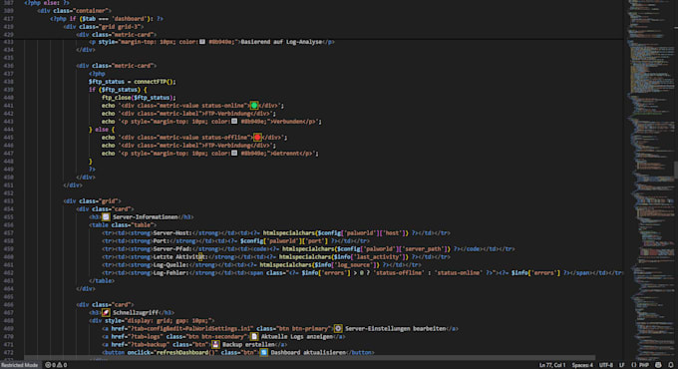Click the Ln 77, Col 1 cursor position
The image size is (678, 369).
click(x=552, y=365)
